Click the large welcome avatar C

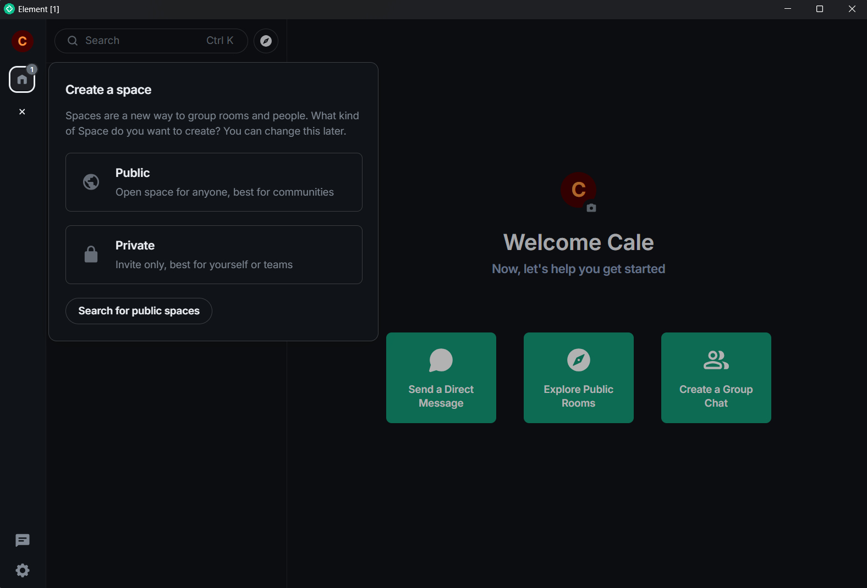tap(578, 190)
